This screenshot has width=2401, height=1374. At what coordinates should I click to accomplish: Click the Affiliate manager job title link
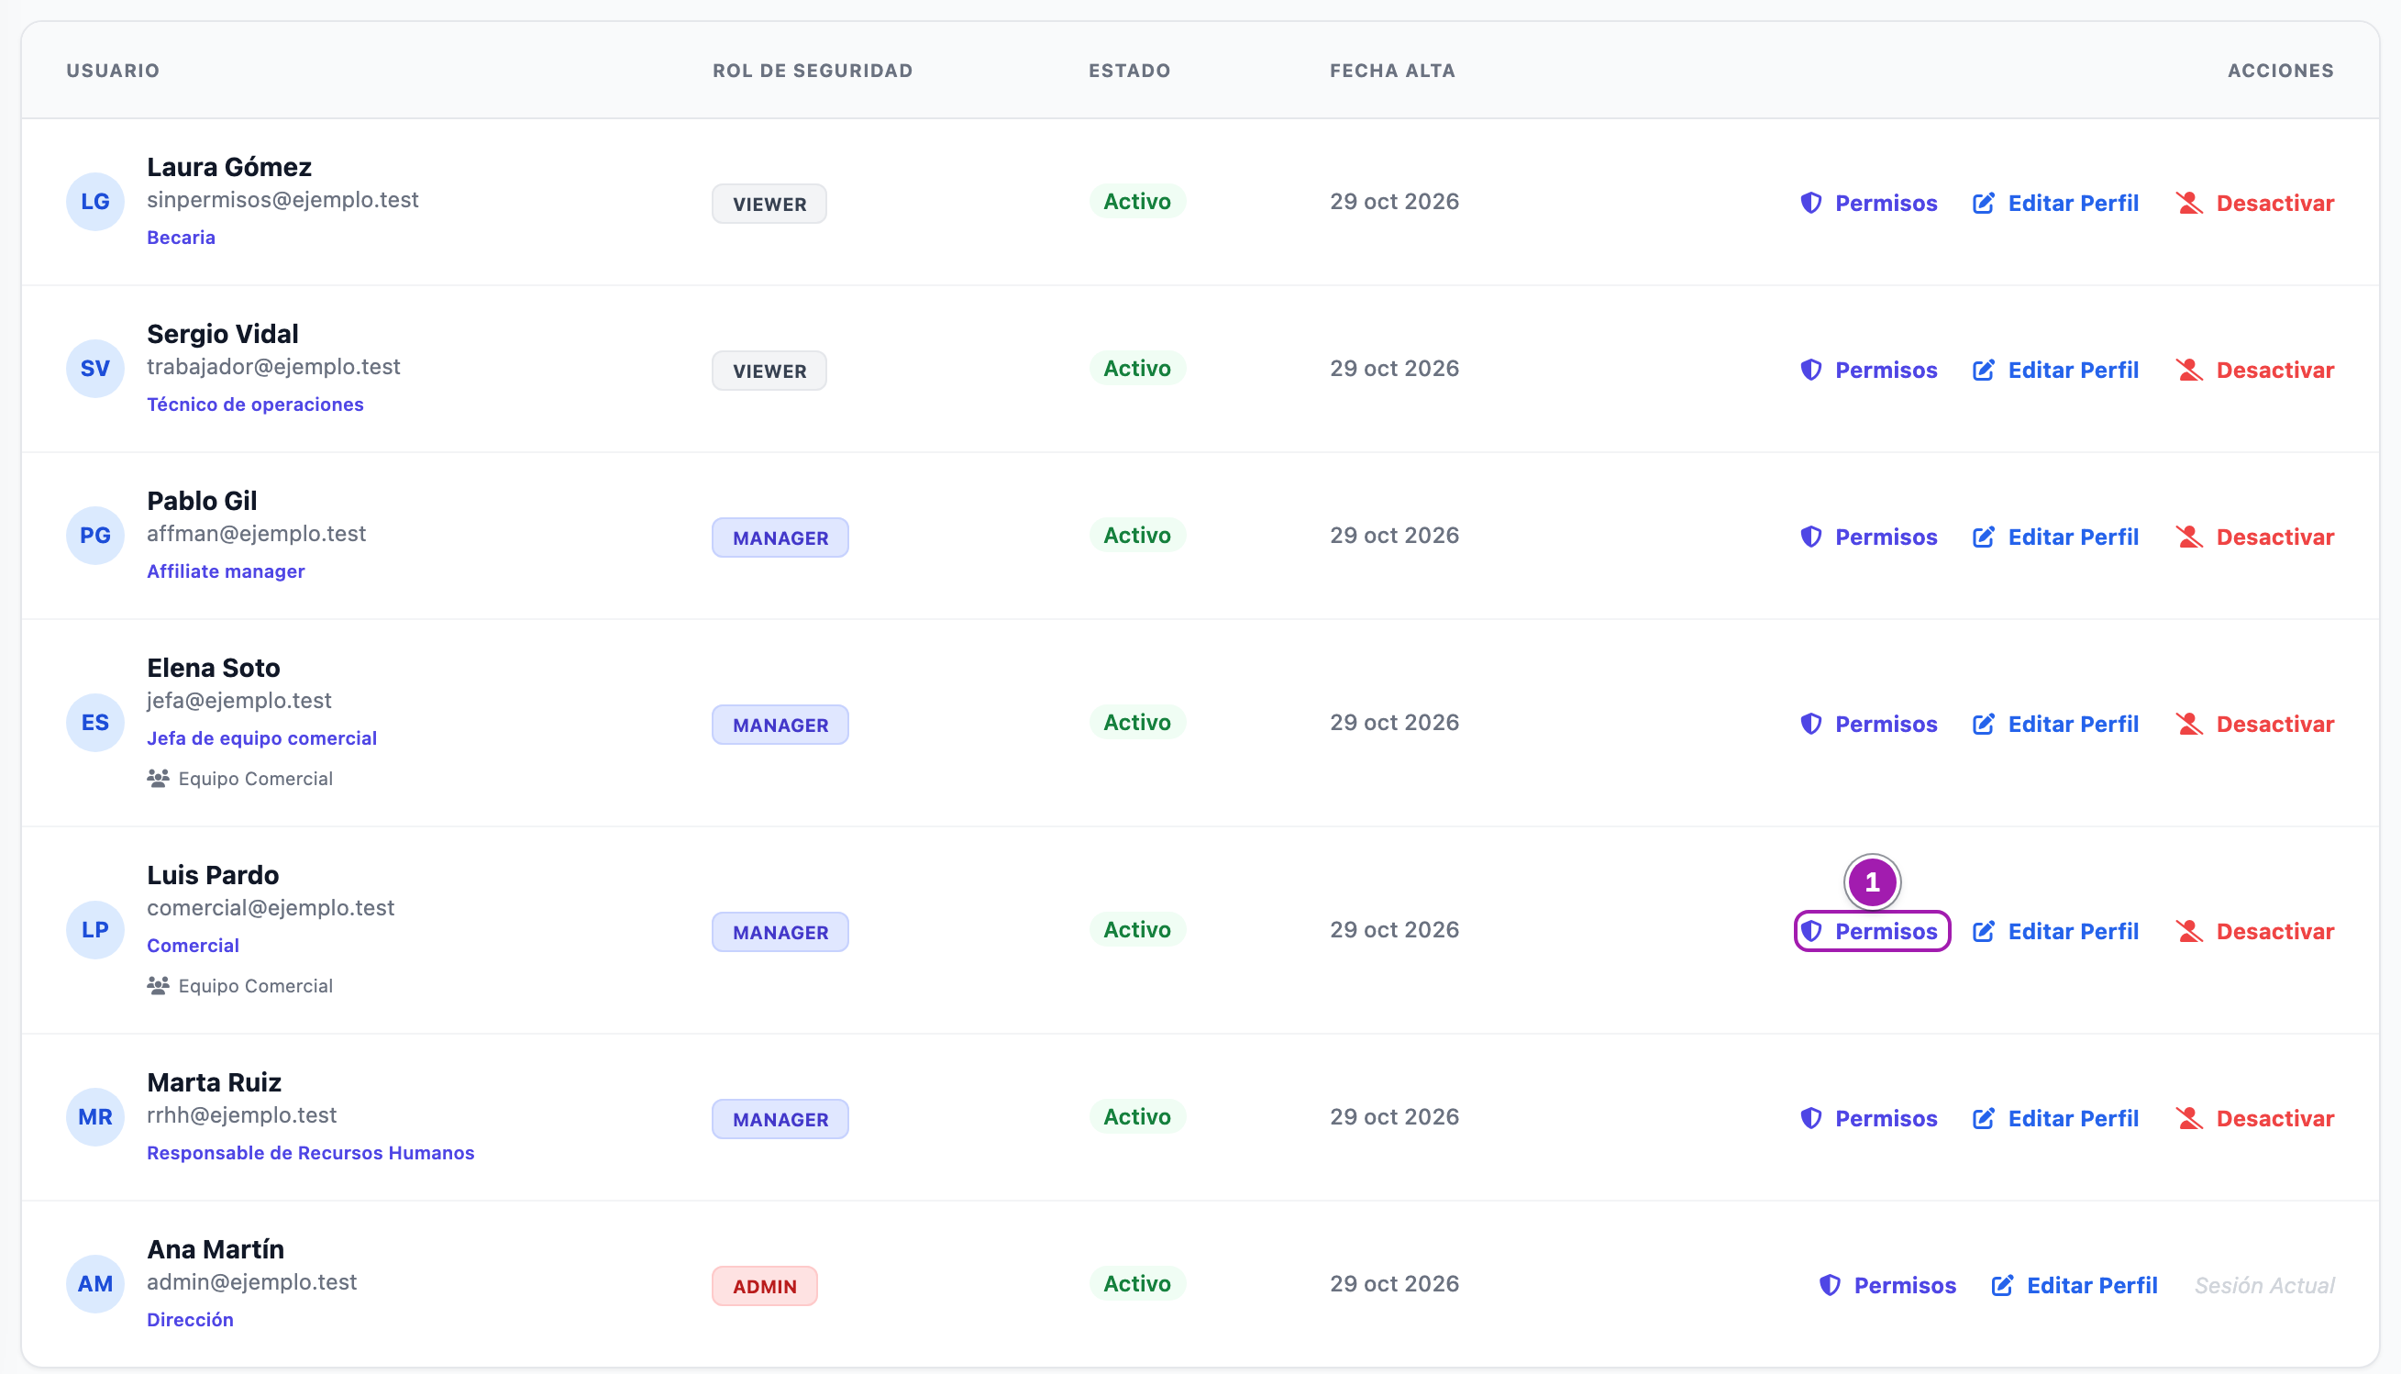pos(226,571)
